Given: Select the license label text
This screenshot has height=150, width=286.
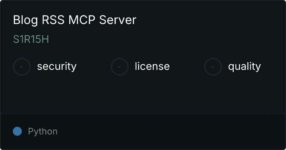Looking at the screenshot, I should [152, 66].
